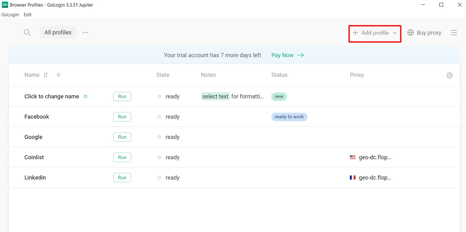
Task: Click the table settings gear icon
Action: pyautogui.click(x=449, y=75)
